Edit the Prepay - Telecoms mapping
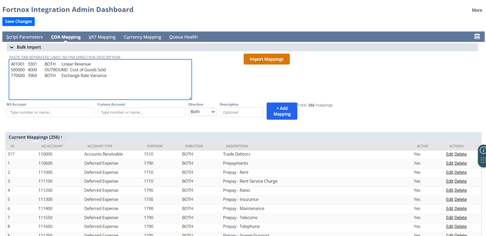Viewport: 486px width, 236px height. [450, 218]
